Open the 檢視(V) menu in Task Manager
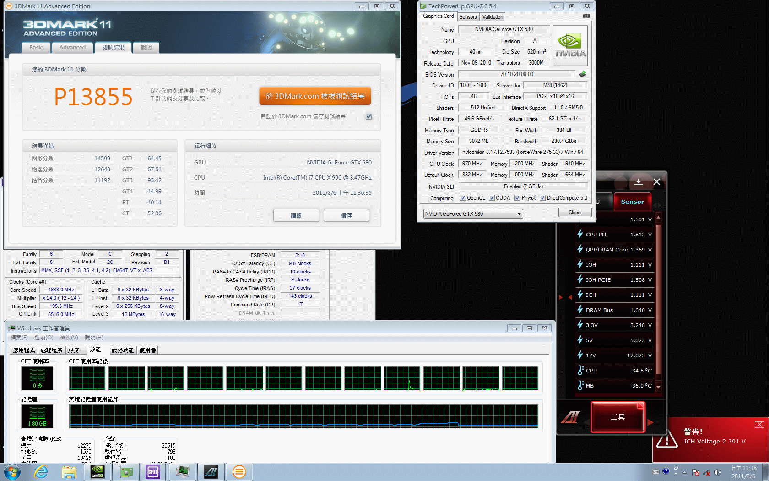The image size is (769, 481). [x=69, y=338]
